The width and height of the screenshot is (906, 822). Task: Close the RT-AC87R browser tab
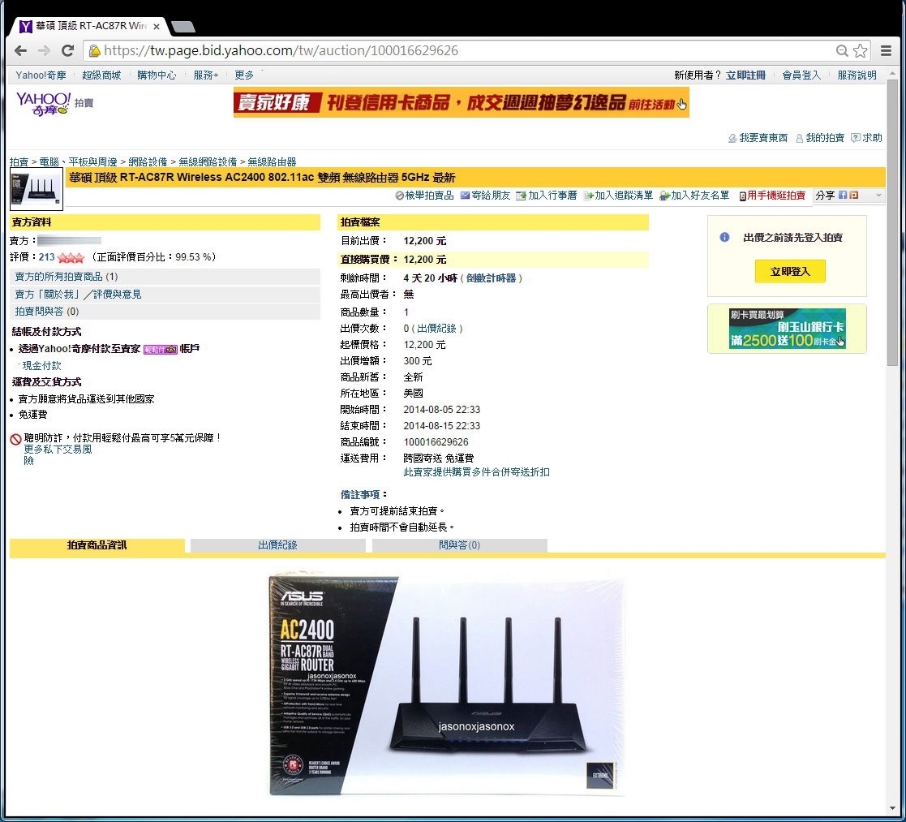pyautogui.click(x=156, y=27)
